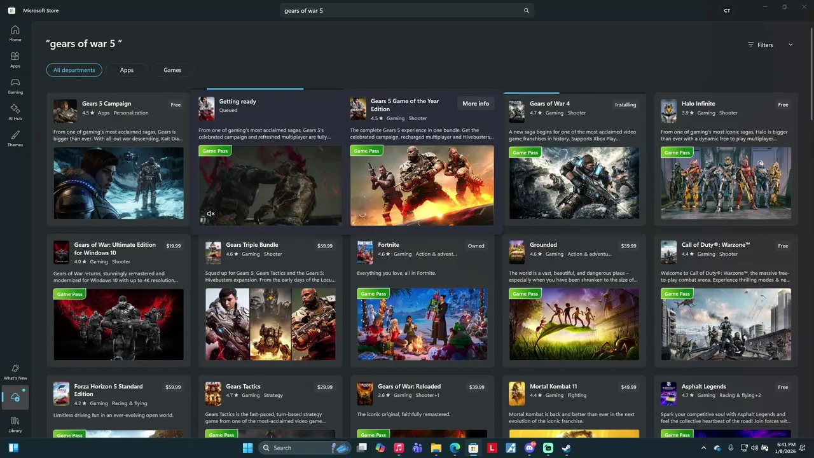
Task: Open the Halo Infinite artwork thumbnail
Action: 726,183
